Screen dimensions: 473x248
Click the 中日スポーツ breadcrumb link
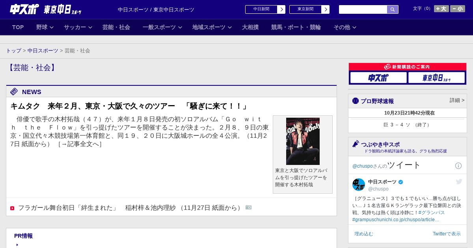click(43, 51)
